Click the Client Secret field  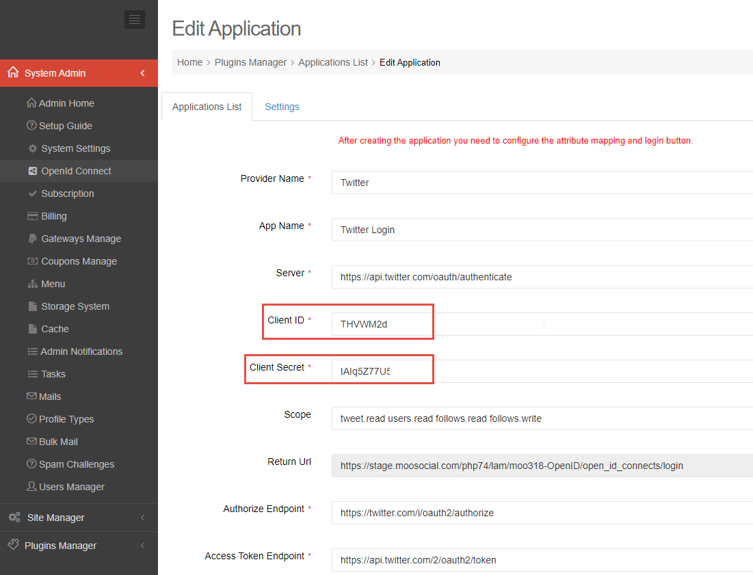click(x=542, y=371)
